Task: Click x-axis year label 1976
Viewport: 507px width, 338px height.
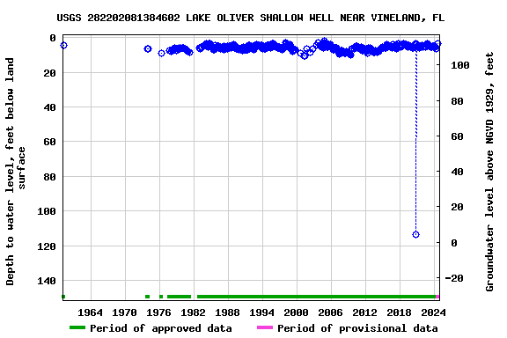Action: point(158,312)
